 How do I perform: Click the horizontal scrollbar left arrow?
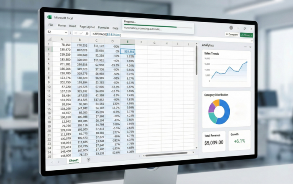(144, 156)
